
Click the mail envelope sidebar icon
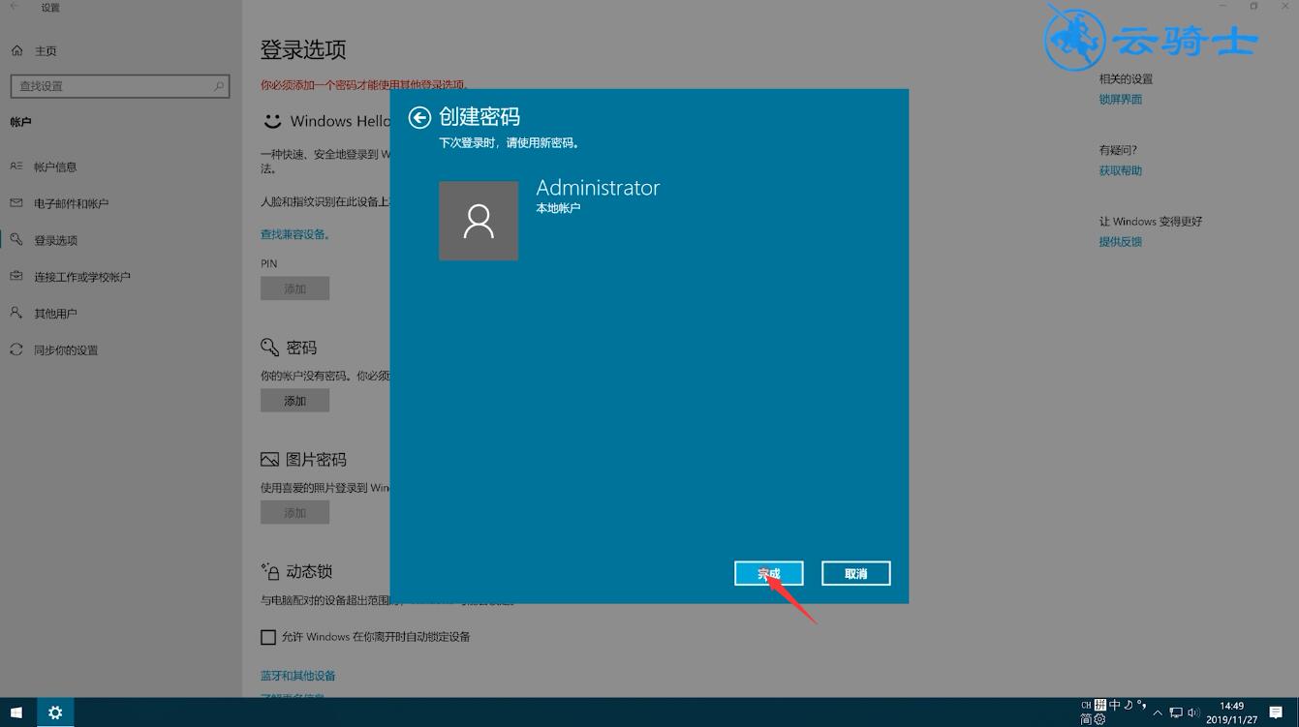click(16, 203)
